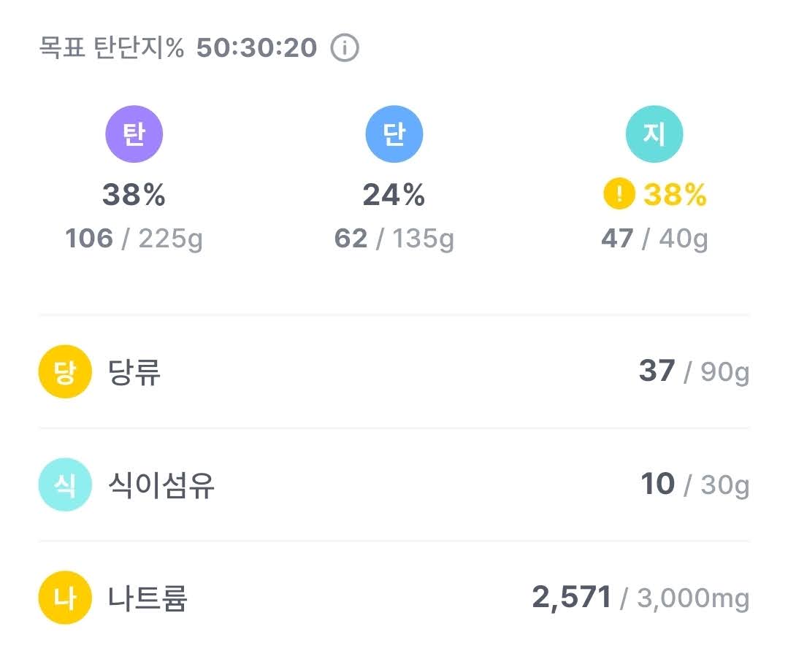Click the yellow fat 38% value

coord(675,194)
